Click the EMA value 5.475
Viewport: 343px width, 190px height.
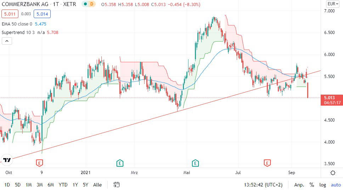click(41, 24)
